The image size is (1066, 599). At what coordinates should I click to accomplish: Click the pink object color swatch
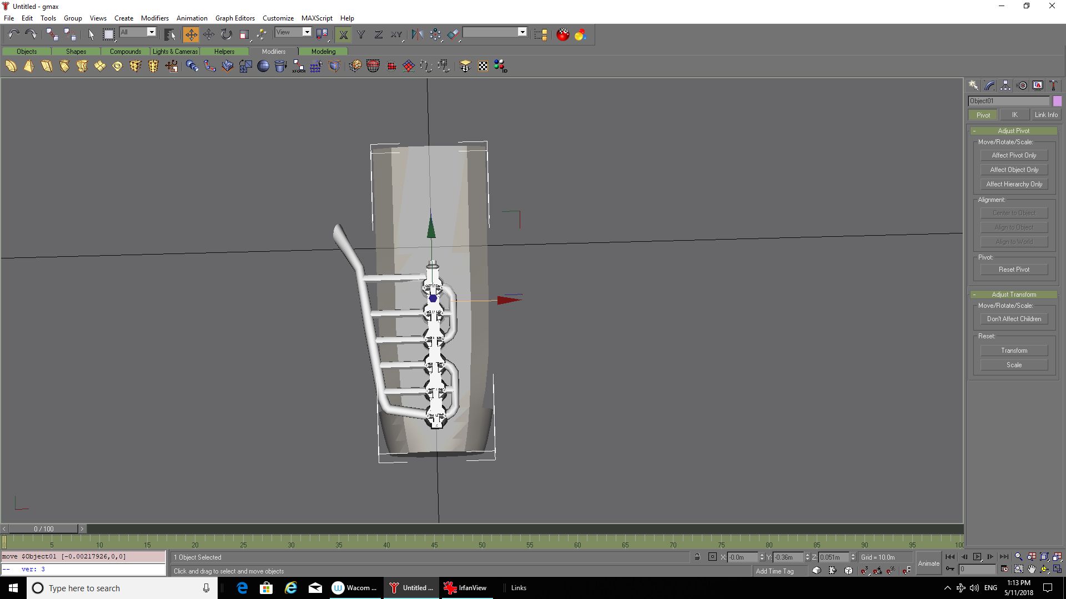(x=1057, y=101)
